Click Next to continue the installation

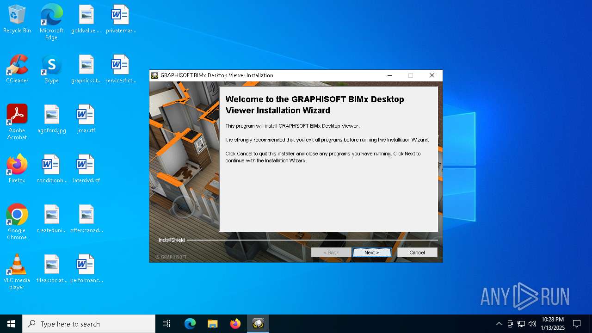tap(372, 253)
